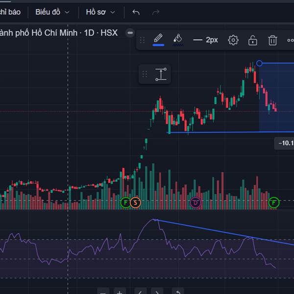This screenshot has height=294, width=294.
Task: Expand the Biểu đồ dropdown
Action: [x=52, y=12]
